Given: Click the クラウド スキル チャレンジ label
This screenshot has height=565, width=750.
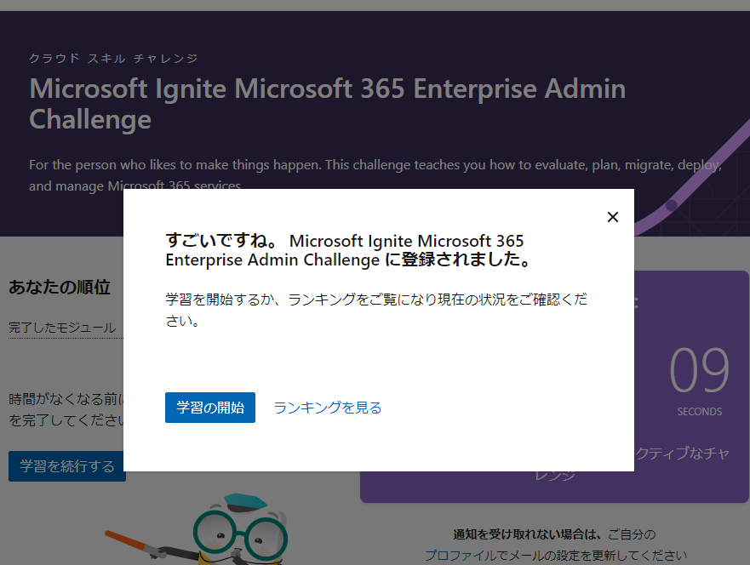Looking at the screenshot, I should [111, 58].
